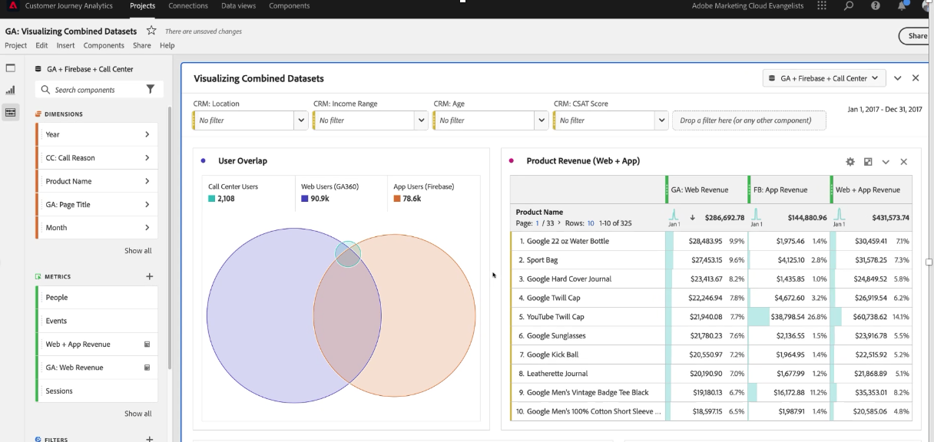Open the Edit menu
Viewport: 934px width, 442px height.
pos(41,45)
